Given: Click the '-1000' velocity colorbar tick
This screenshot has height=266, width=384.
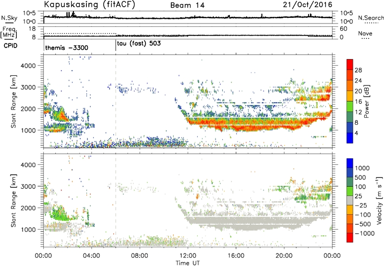Looking at the screenshot, I should click(365, 233).
